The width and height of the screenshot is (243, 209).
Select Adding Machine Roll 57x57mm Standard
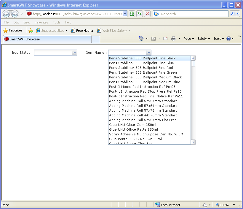coord(149,101)
